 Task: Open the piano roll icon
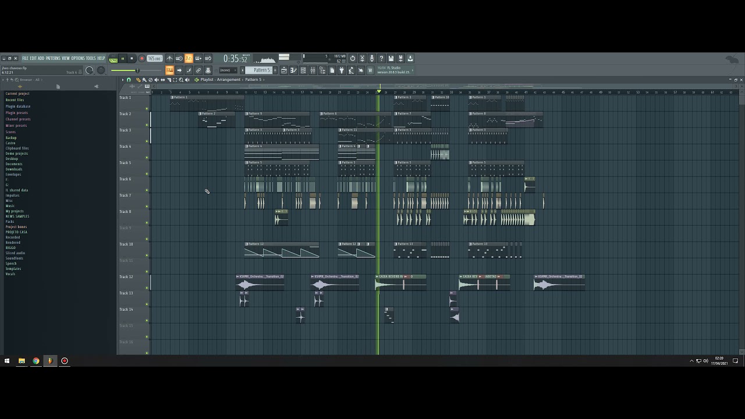click(x=293, y=70)
